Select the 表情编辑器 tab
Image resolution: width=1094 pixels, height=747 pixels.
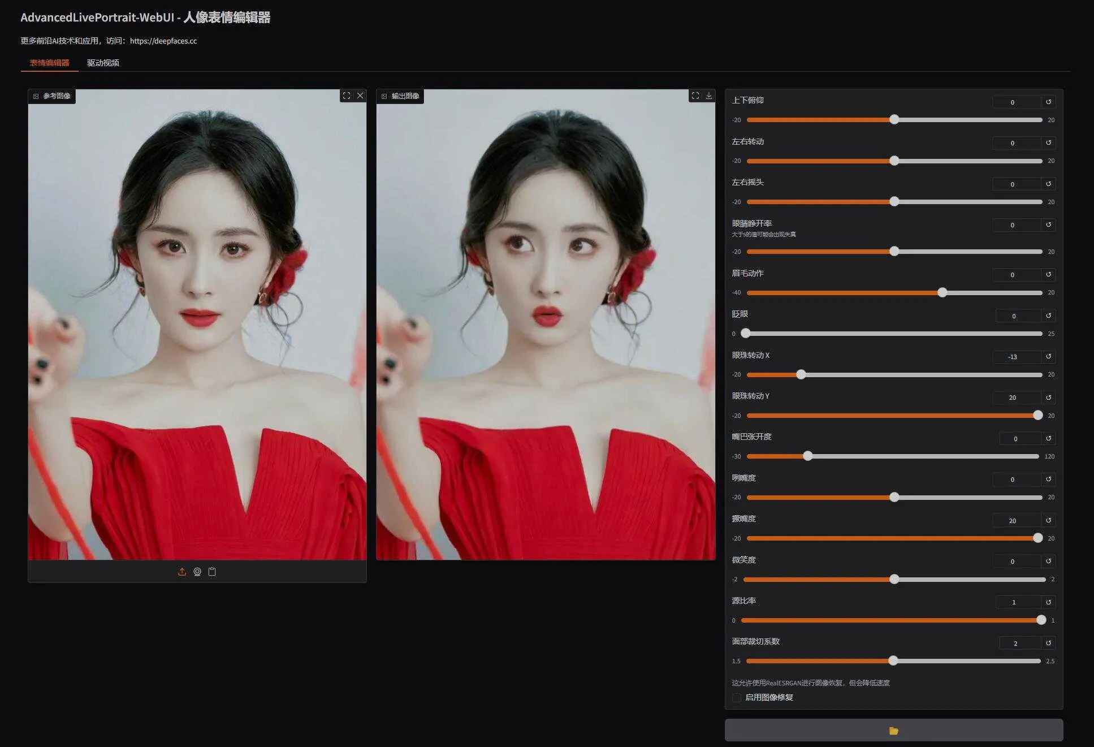point(49,63)
